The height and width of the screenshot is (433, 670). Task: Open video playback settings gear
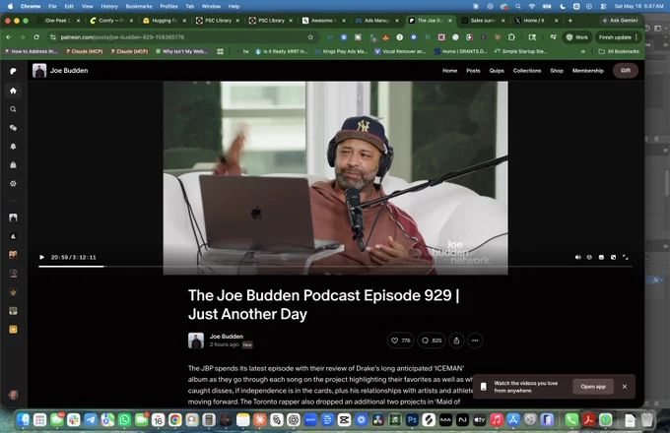click(x=589, y=257)
